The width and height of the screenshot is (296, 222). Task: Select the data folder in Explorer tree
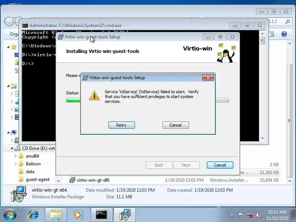click(x=30, y=172)
